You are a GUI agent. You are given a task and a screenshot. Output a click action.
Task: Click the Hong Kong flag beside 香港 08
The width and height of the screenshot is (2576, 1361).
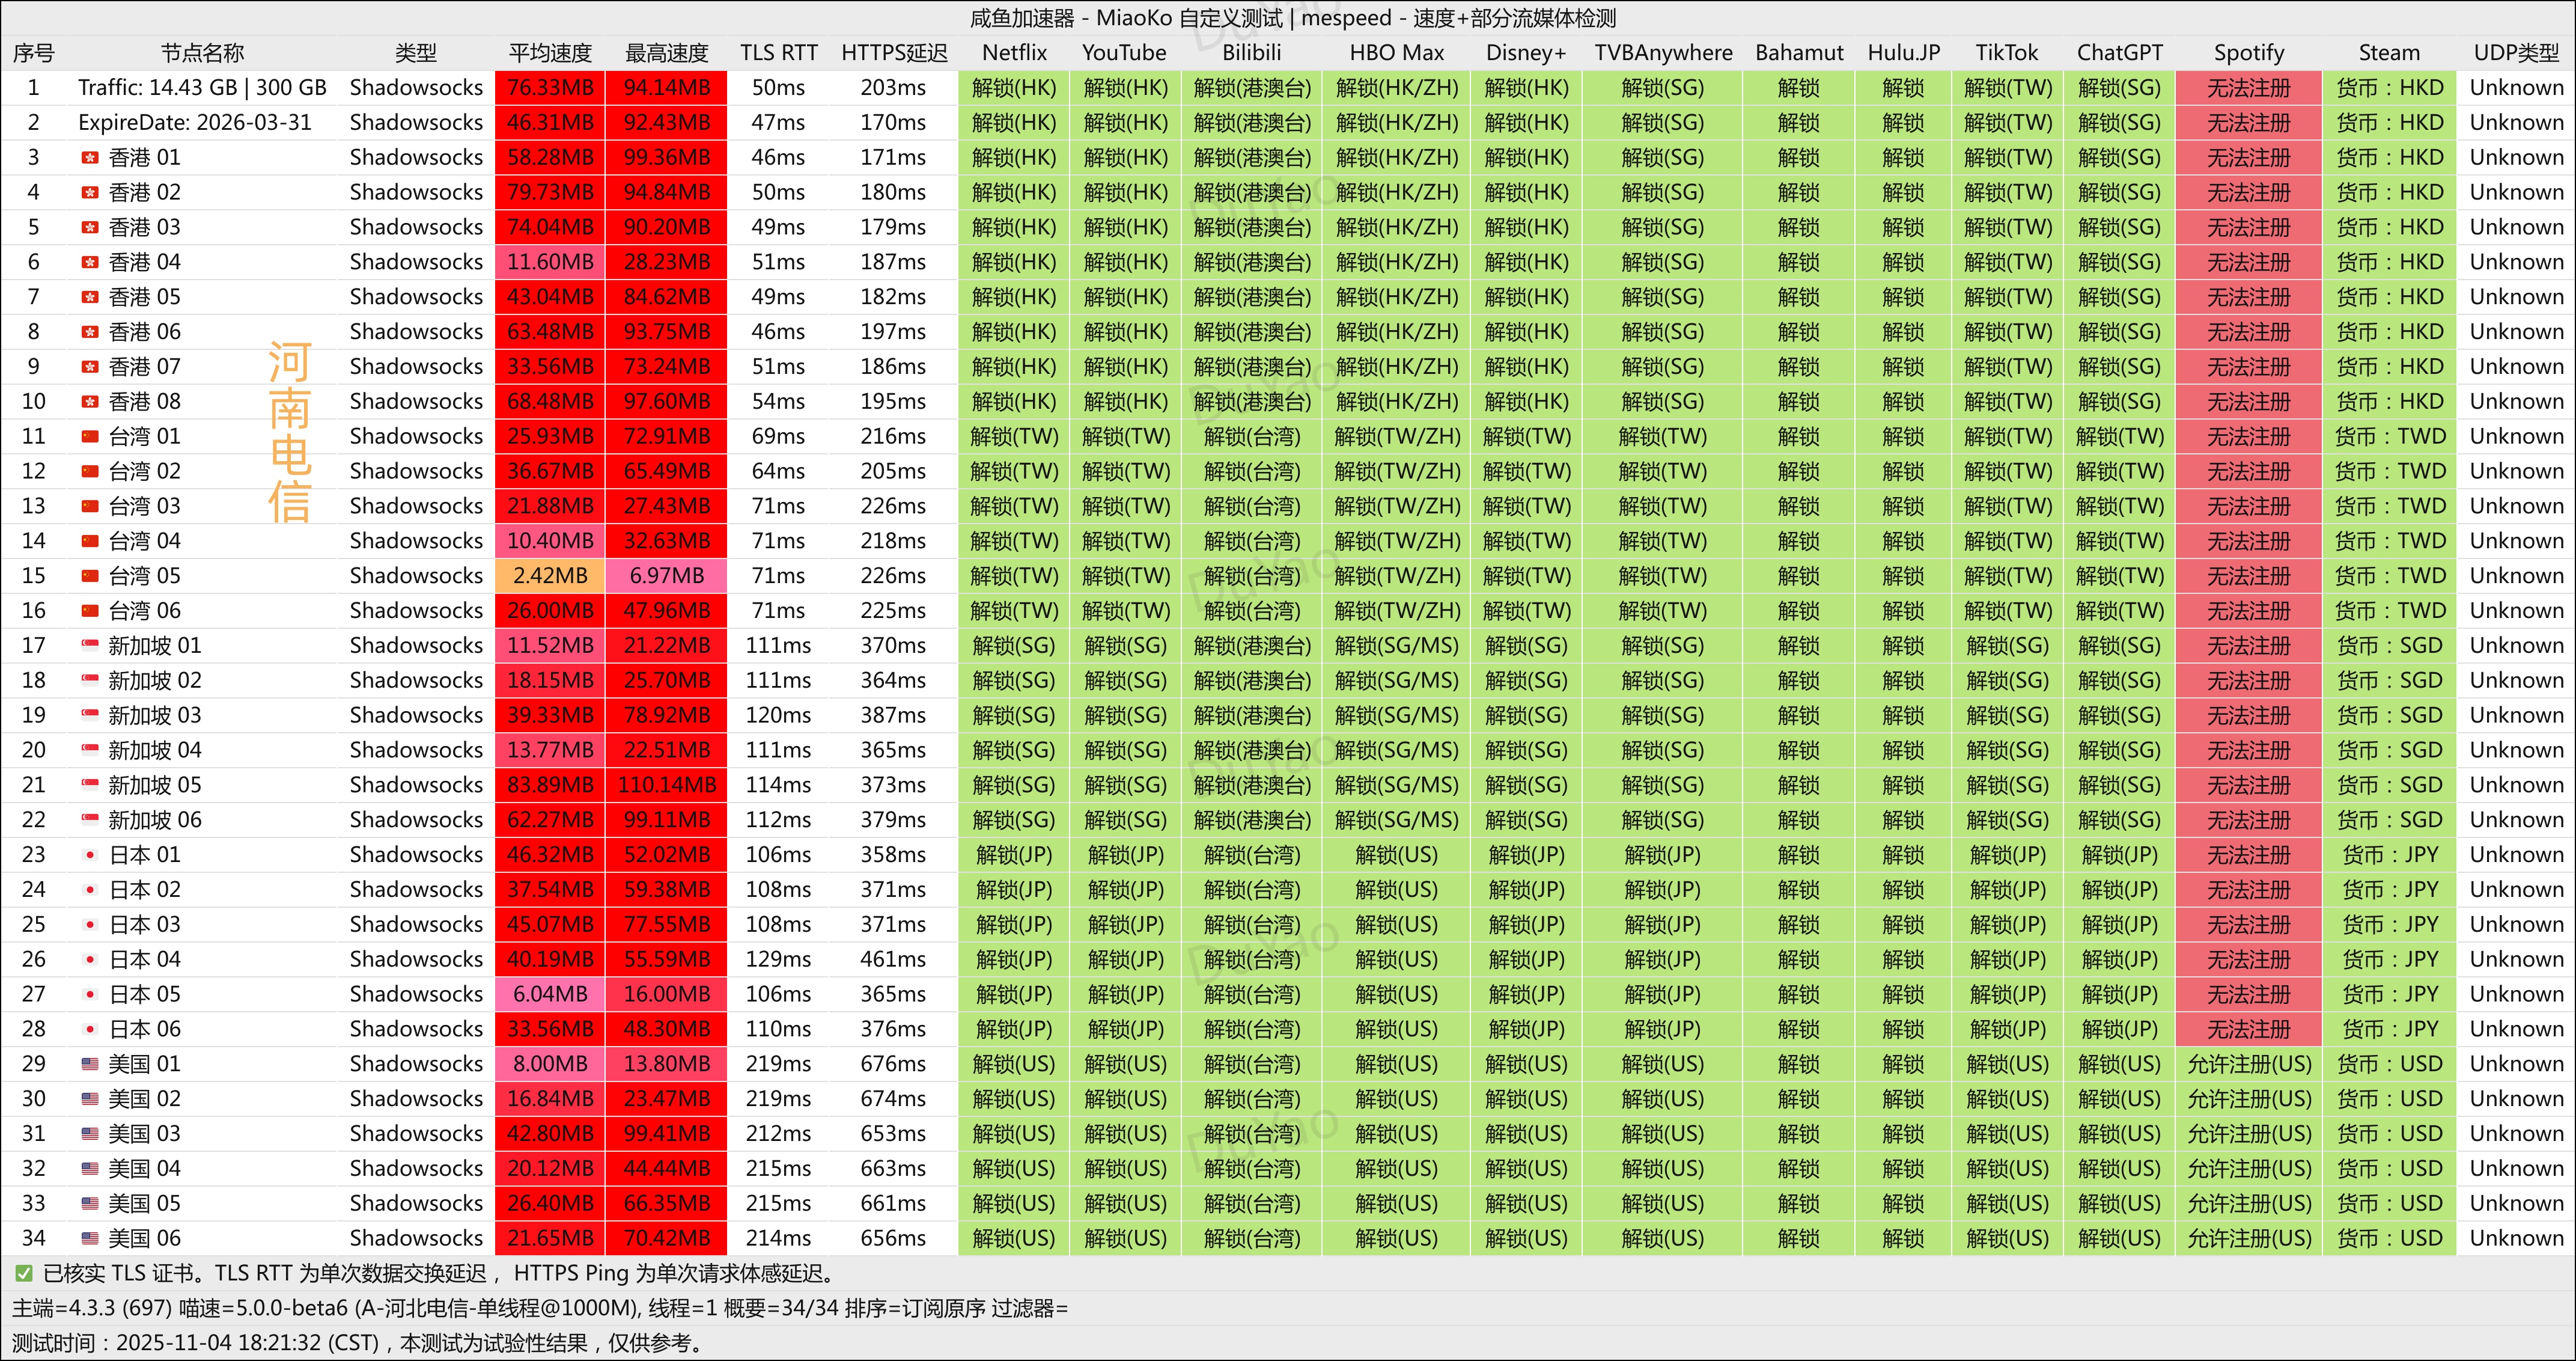[90, 402]
